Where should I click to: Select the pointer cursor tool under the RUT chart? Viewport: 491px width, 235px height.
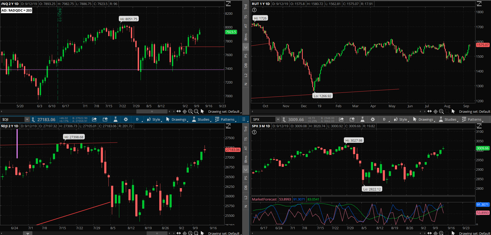(x=453, y=111)
